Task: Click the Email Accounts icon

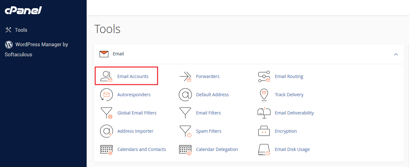Action: pyautogui.click(x=106, y=76)
